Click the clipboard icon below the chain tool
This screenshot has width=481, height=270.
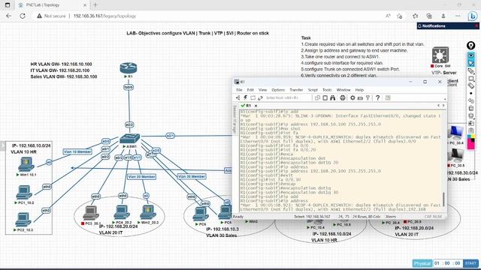[471, 108]
